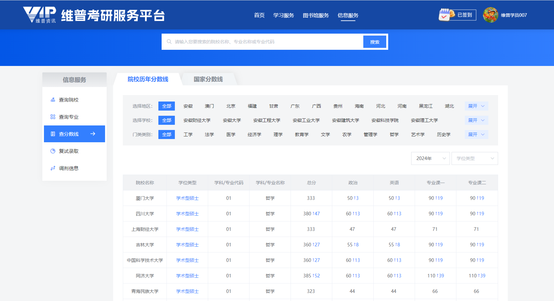Viewport: 554px width, 301px height.
Task: Filter school by 安徽理工大学
Action: click(x=424, y=120)
